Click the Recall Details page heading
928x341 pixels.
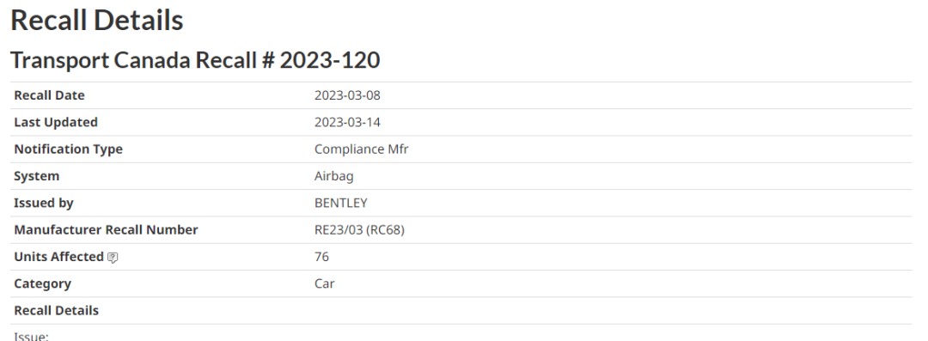point(97,21)
